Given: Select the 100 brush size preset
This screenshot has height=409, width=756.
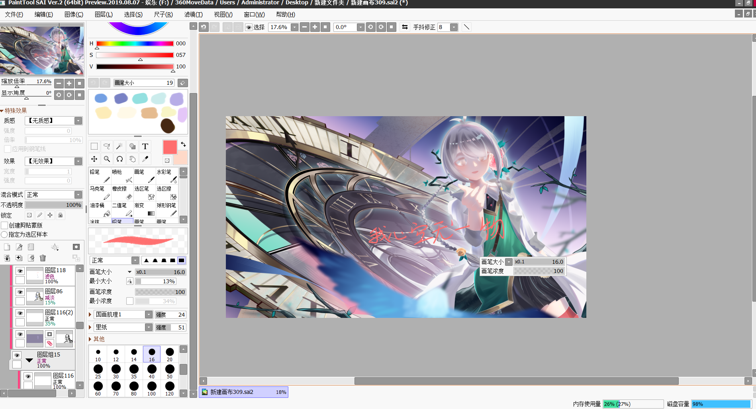Looking at the screenshot, I should click(152, 388).
